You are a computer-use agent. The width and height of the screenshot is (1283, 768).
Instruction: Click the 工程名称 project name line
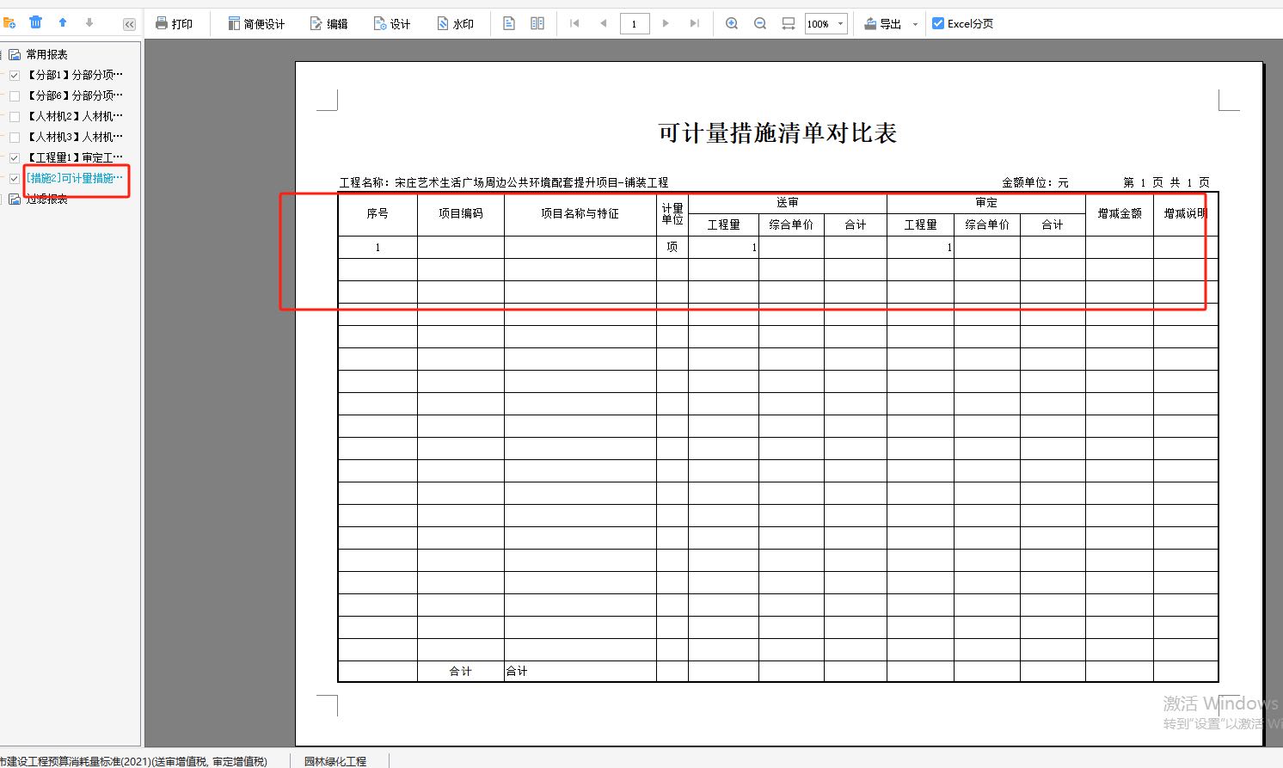pyautogui.click(x=504, y=182)
